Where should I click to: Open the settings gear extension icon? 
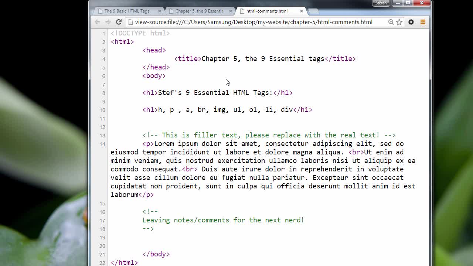[411, 22]
